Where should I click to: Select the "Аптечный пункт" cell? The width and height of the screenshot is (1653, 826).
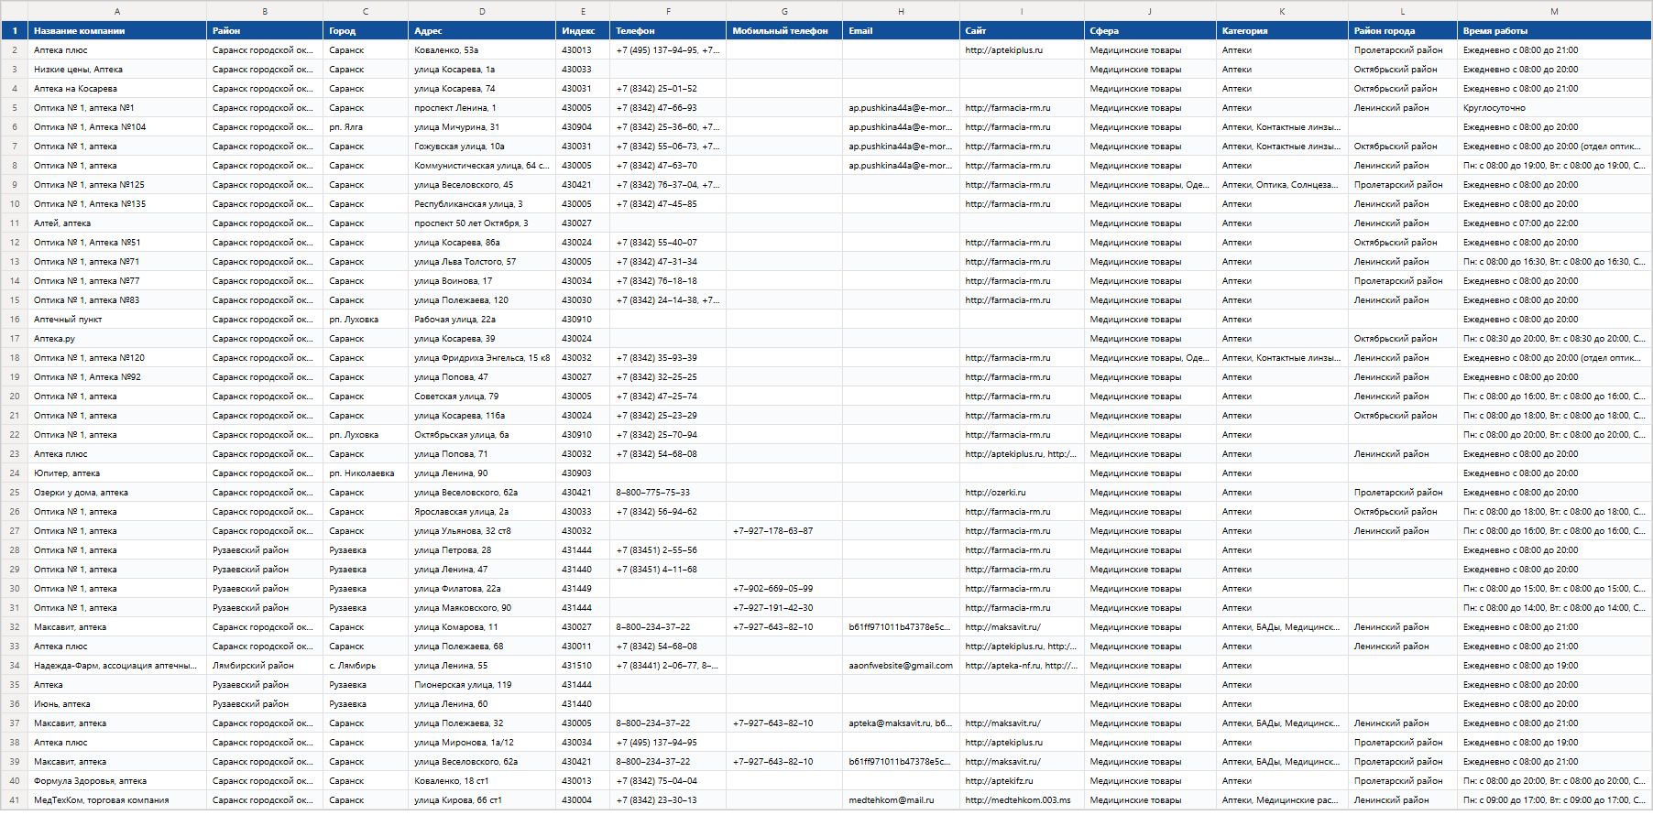(x=117, y=319)
